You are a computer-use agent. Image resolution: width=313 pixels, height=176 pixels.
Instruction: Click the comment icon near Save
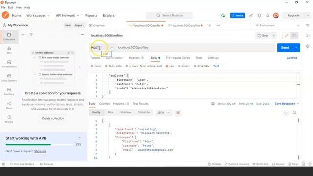(x=294, y=36)
